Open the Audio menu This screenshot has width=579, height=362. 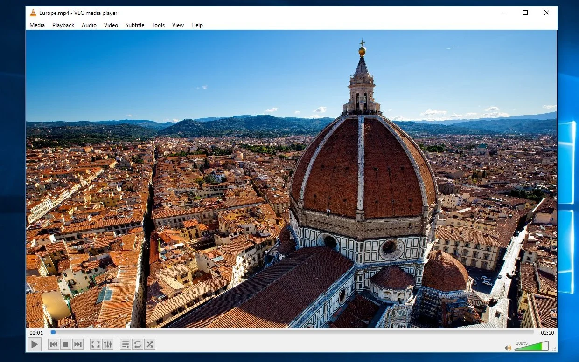click(89, 25)
